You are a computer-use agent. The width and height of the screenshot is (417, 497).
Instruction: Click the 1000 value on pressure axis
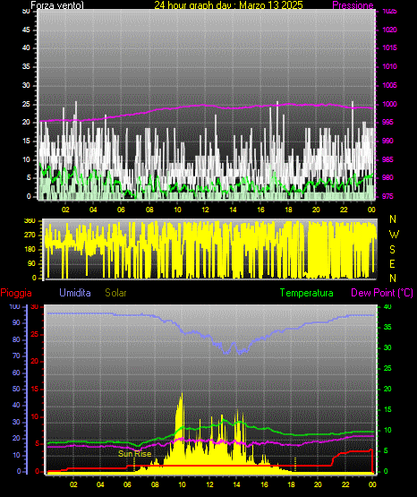pos(389,104)
